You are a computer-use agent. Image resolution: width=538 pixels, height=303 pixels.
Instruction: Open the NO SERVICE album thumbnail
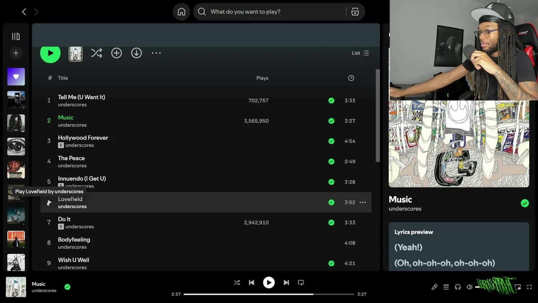16,239
